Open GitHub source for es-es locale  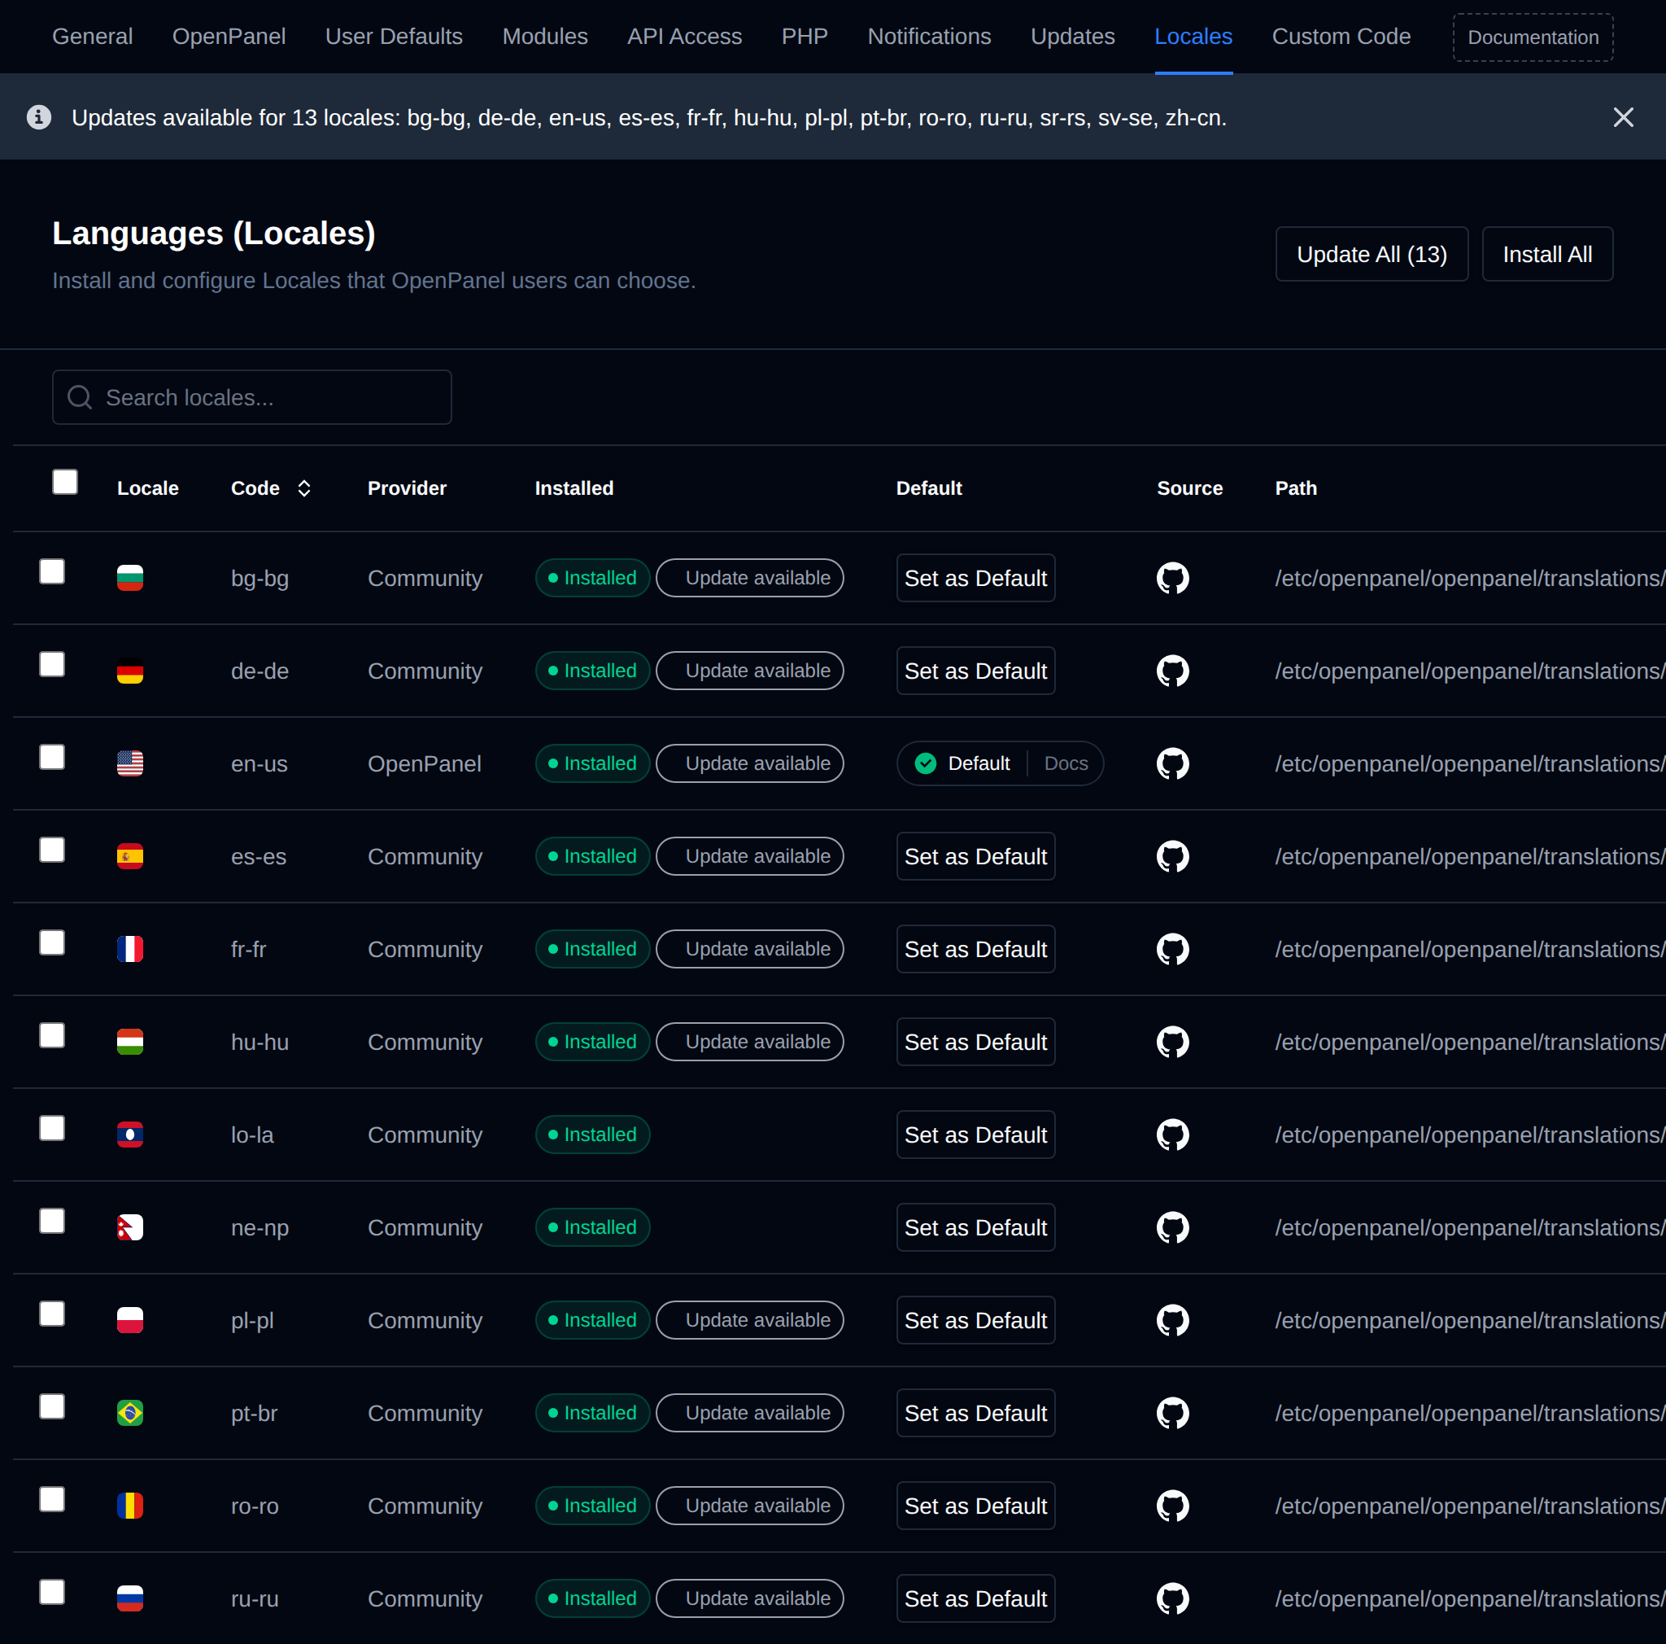1173,856
